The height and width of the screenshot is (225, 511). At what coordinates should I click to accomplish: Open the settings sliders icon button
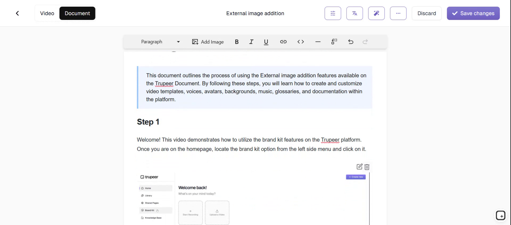point(333,13)
